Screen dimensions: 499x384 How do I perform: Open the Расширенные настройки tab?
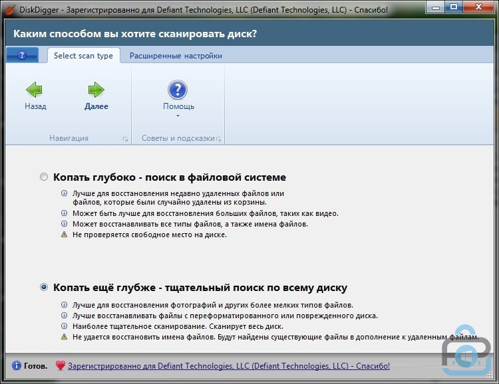tap(176, 56)
